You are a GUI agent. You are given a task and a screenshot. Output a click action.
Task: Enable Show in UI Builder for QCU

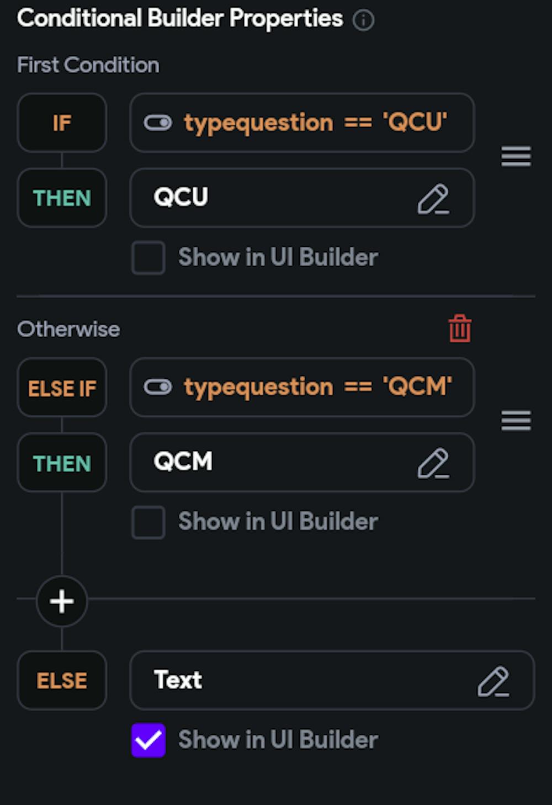148,258
